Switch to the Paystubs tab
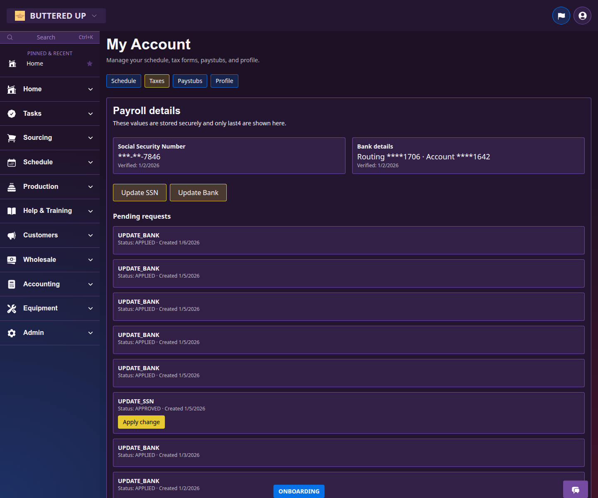 [x=190, y=81]
